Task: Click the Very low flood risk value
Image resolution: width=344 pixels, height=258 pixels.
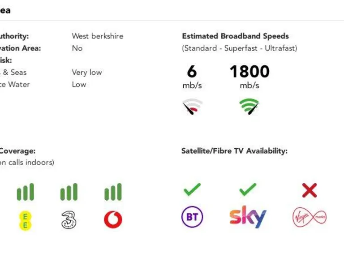Action: click(86, 72)
